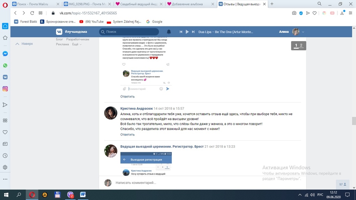Go to previous track in VK player
Screen dimensions: 356x200
point(181,32)
